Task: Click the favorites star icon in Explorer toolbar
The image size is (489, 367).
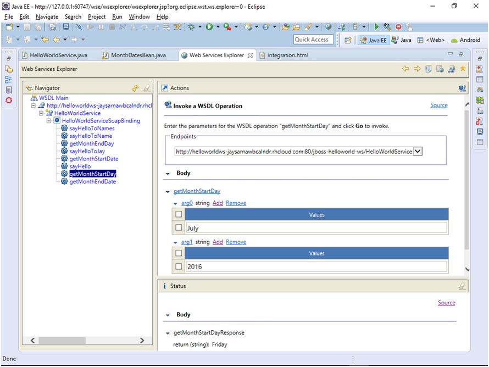Action: point(463,69)
